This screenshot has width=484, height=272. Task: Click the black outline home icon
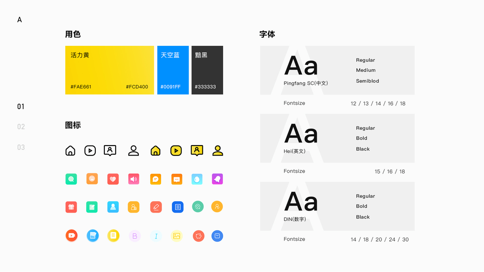[70, 151]
